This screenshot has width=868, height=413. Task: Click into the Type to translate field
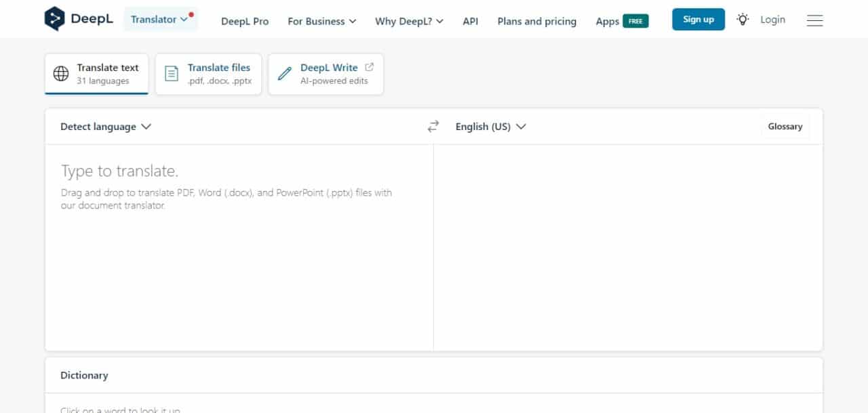[239, 247]
